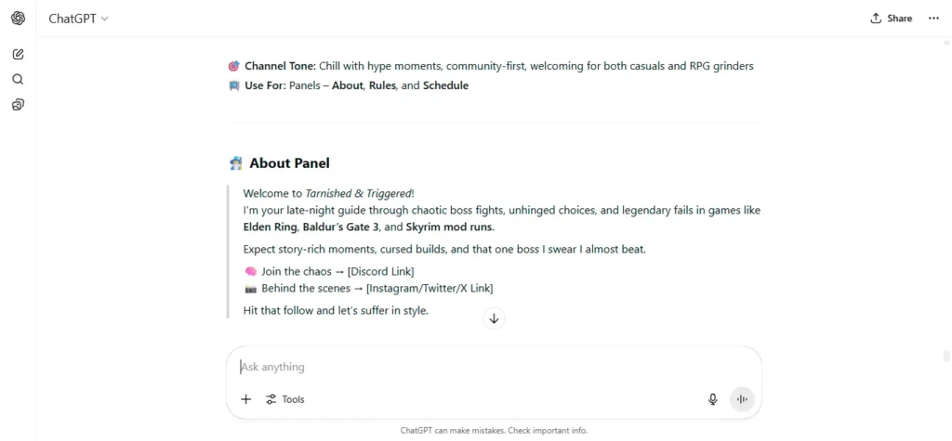
Task: Jump to bottom with down-arrow button
Action: (495, 318)
